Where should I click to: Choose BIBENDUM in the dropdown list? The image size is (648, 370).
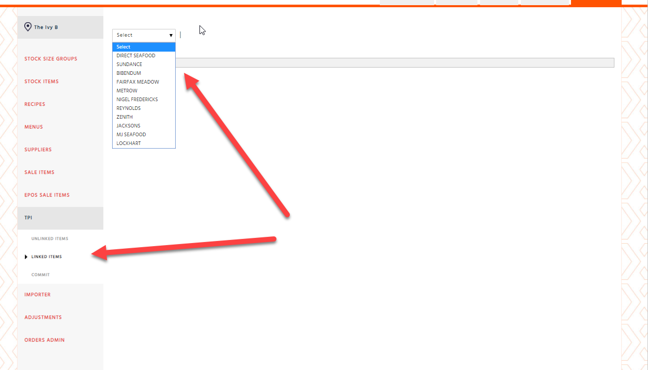(x=144, y=73)
